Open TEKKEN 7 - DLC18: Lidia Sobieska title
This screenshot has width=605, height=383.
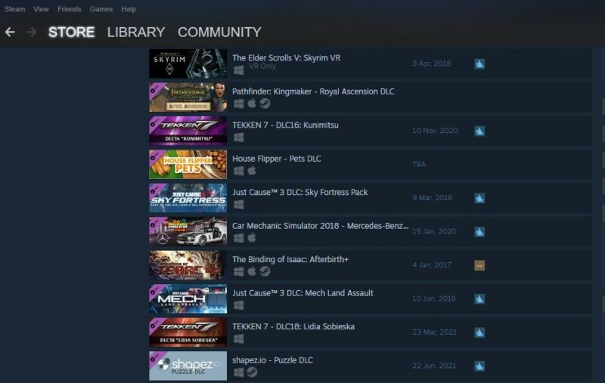coord(293,326)
